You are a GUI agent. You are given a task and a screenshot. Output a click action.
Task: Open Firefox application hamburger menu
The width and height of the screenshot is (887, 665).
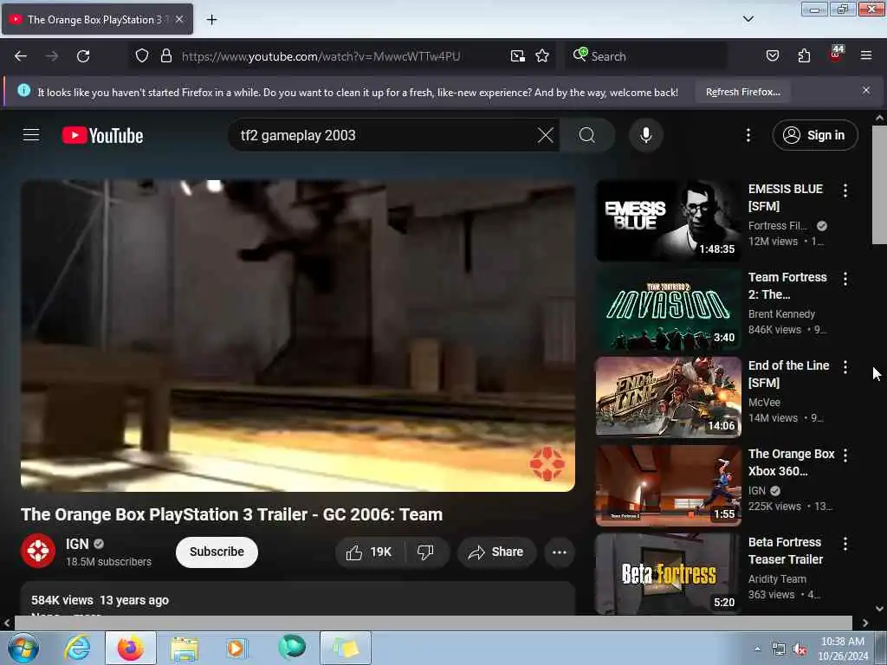(x=865, y=56)
